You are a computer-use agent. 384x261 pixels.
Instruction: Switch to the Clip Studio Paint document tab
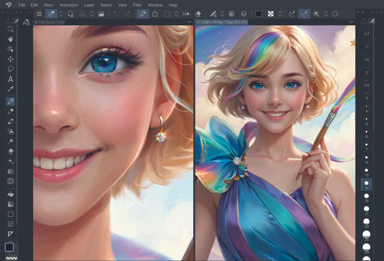point(51,22)
